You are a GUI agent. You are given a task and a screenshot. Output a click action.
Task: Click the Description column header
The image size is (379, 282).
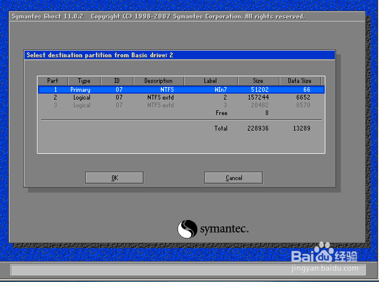(x=159, y=80)
